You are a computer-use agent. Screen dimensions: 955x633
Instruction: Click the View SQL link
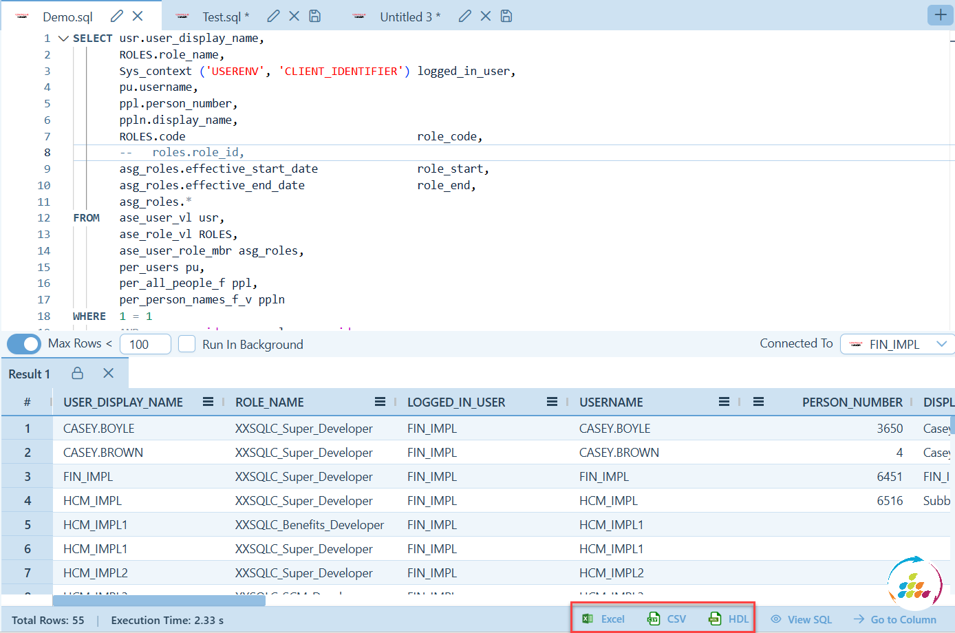pyautogui.click(x=802, y=619)
